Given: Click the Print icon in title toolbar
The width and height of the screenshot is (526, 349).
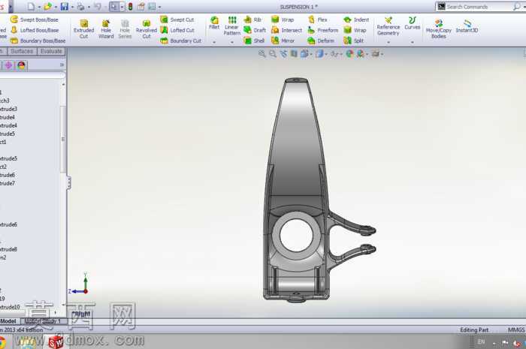Looking at the screenshot, I should (81, 6).
